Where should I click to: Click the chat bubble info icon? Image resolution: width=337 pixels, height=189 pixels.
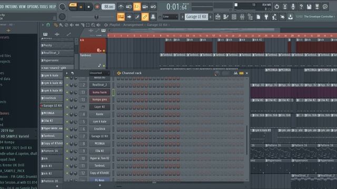point(325,7)
